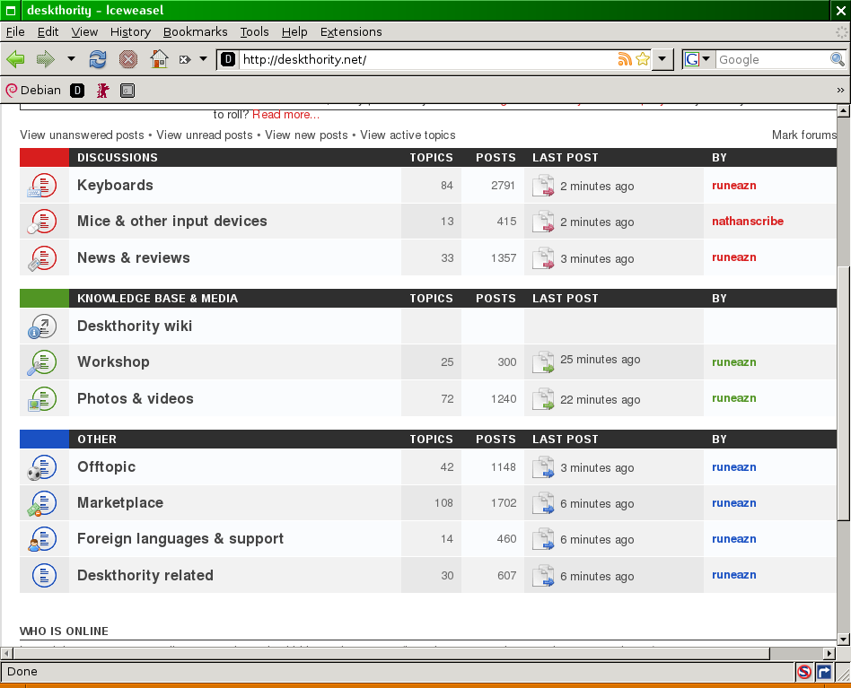851x688 pixels.
Task: Open the Google search engine selector
Action: click(697, 59)
